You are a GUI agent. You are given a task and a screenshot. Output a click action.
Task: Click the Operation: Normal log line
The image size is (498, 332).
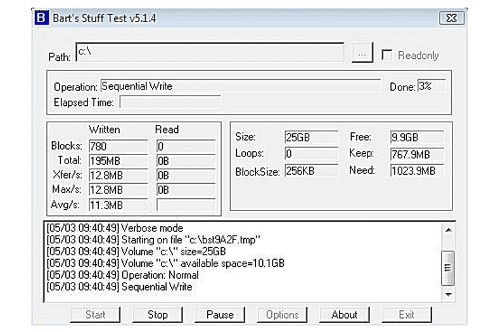pyautogui.click(x=122, y=275)
